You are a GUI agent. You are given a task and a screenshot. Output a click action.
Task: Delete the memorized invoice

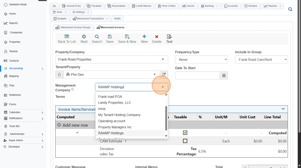click(x=157, y=39)
